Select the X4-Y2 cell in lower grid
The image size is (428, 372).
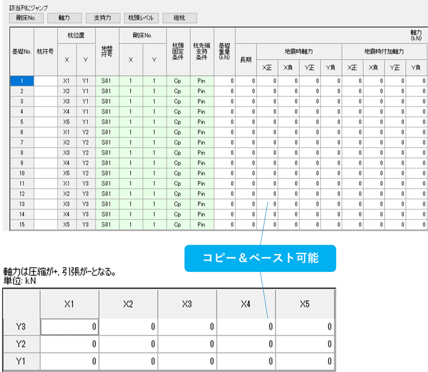[x=246, y=344]
